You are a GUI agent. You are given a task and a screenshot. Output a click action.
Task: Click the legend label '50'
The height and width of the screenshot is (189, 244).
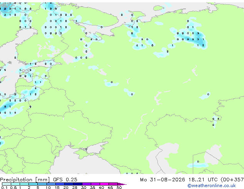[x=119, y=187]
